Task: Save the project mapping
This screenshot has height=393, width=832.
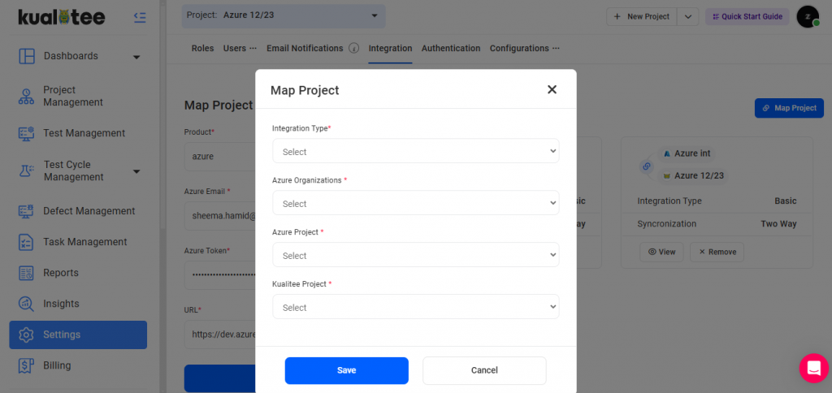Action: click(x=346, y=371)
